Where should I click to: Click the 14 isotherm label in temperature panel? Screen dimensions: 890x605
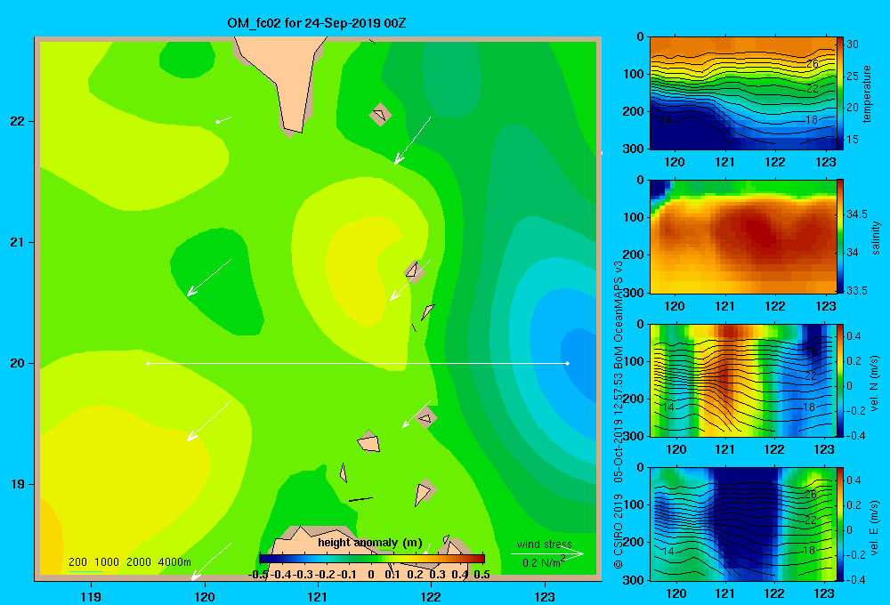(666, 120)
